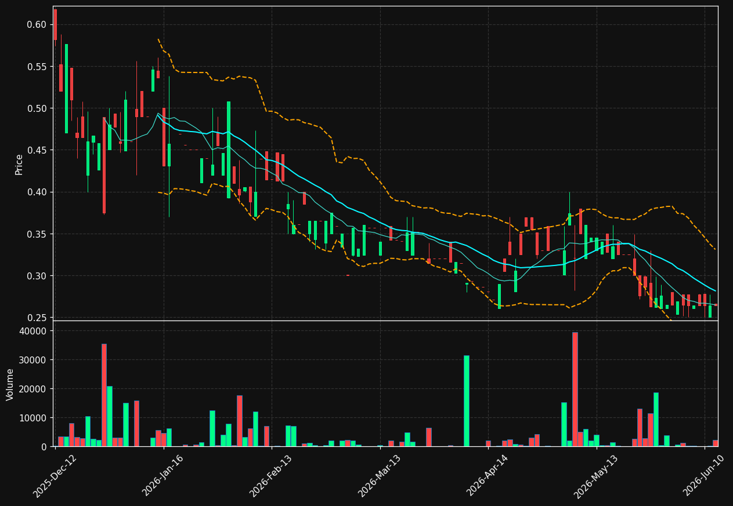Click the tallest red volume bar in May
The height and width of the screenshot is (506, 733).
(x=575, y=389)
